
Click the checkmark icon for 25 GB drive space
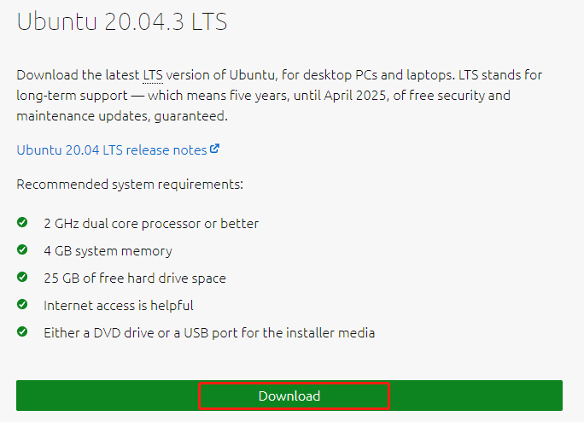[23, 278]
